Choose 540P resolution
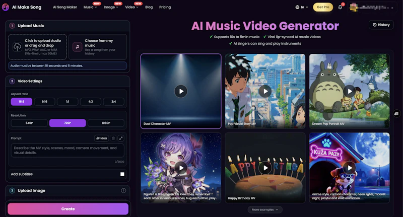 [29, 123]
